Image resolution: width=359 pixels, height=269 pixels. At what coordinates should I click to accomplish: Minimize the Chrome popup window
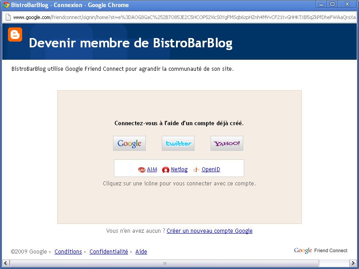pos(321,4)
